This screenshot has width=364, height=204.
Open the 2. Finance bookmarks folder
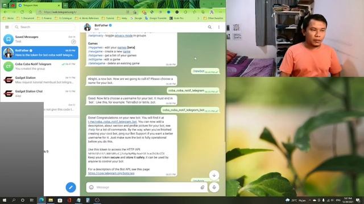pyautogui.click(x=44, y=18)
